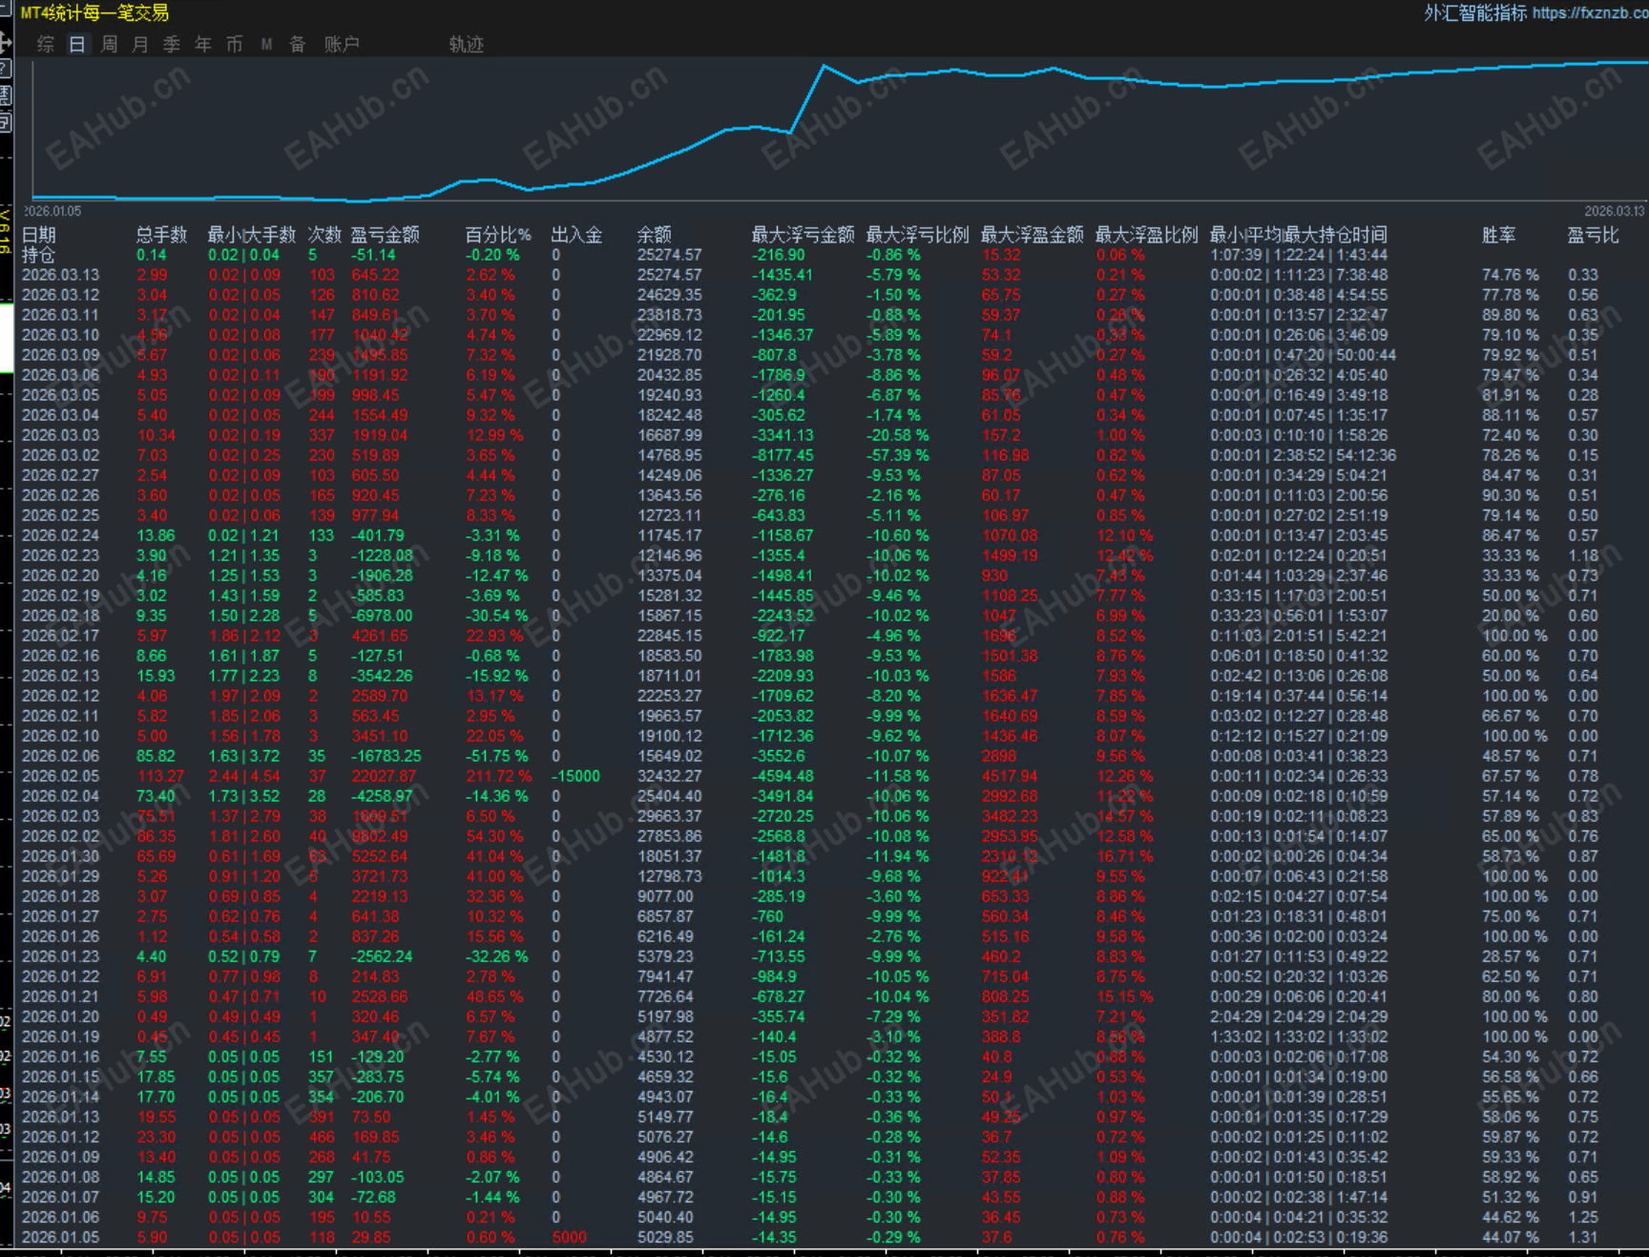Select the 币 currency tab
This screenshot has width=1649, height=1257.
tap(235, 44)
